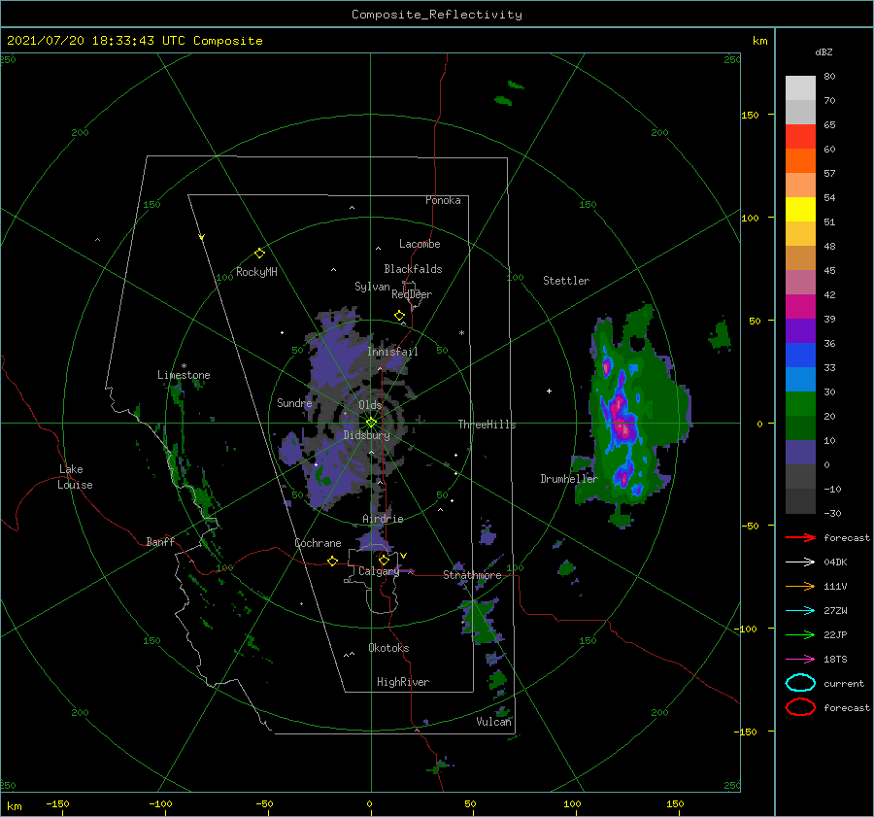The width and height of the screenshot is (874, 817).
Task: Click the red forecast arrow legend icon
Action: pos(800,537)
